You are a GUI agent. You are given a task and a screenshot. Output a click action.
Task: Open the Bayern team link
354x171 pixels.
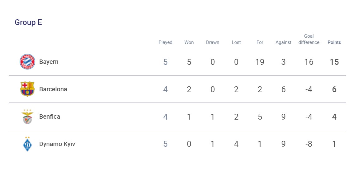coord(49,62)
